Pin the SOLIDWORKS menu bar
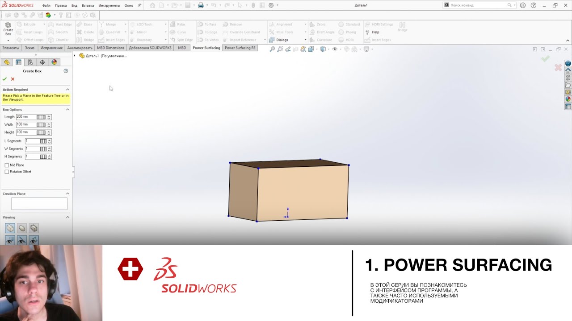572x321 pixels. (139, 5)
